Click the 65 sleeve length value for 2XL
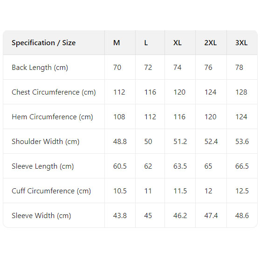 (x=208, y=166)
